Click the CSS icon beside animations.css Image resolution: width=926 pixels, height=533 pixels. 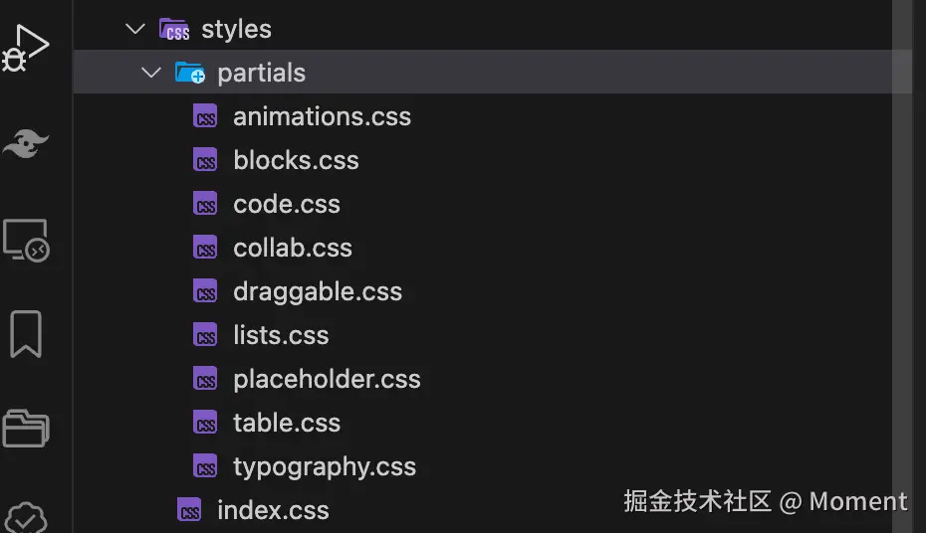(x=206, y=117)
